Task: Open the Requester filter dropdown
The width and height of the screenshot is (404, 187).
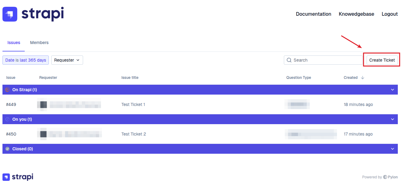Action: (67, 60)
